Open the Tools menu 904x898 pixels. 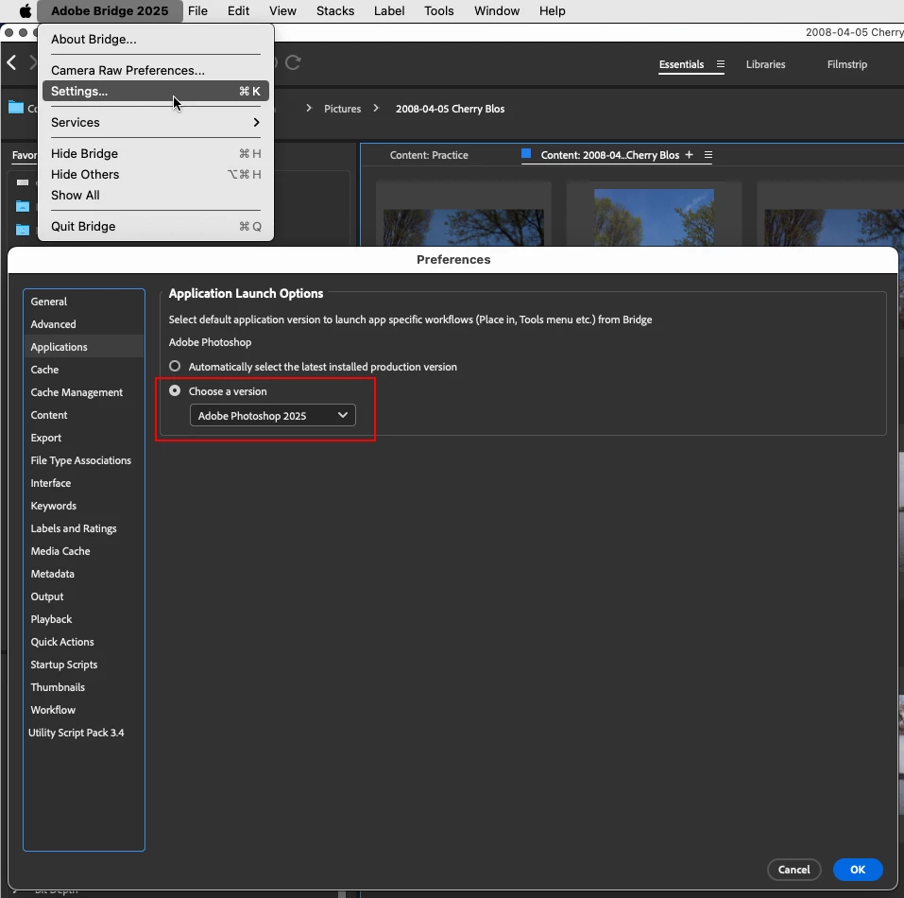[438, 11]
